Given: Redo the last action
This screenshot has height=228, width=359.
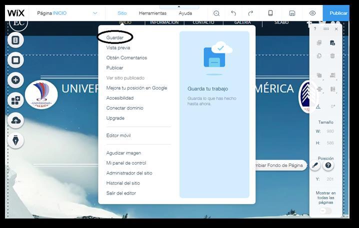Looking at the screenshot, I should point(250,13).
